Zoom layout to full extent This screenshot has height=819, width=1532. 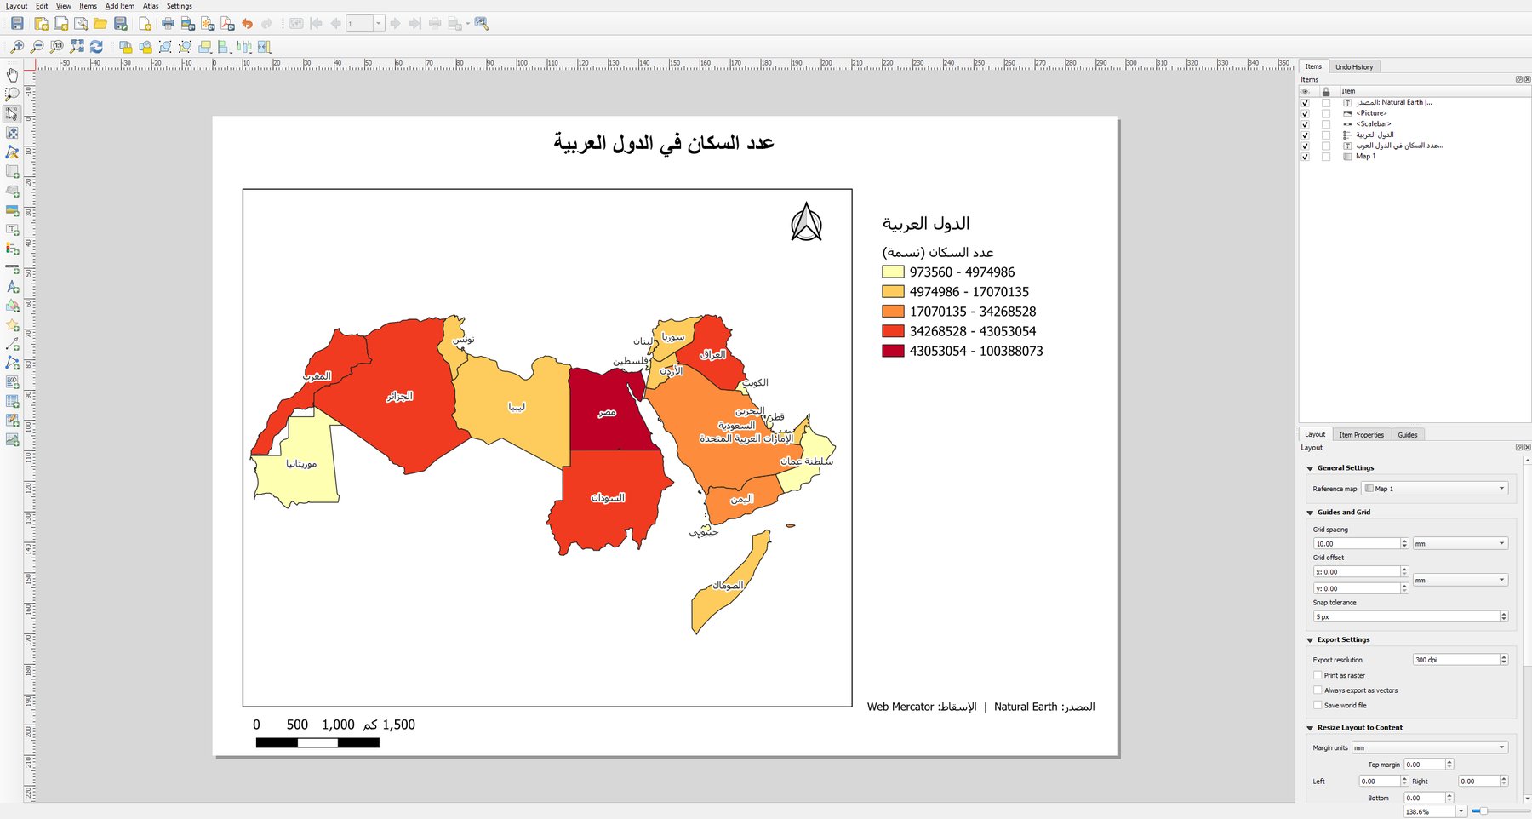(x=77, y=47)
